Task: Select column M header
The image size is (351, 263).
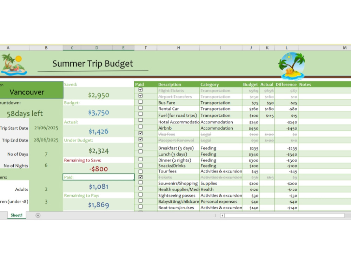Action: coord(325,48)
